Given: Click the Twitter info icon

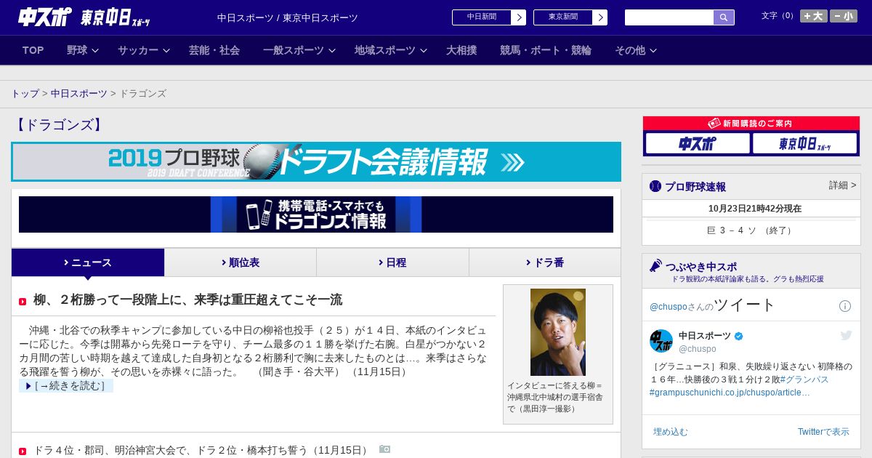Looking at the screenshot, I should (x=845, y=306).
